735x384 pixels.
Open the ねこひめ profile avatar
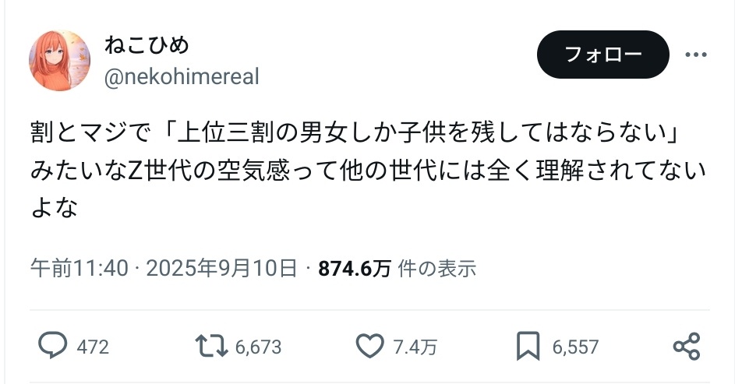[59, 60]
